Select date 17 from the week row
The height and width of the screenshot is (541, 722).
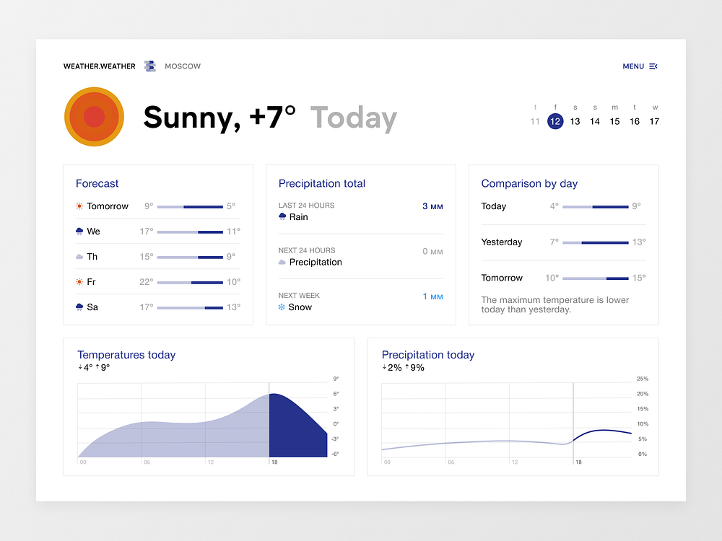(654, 121)
